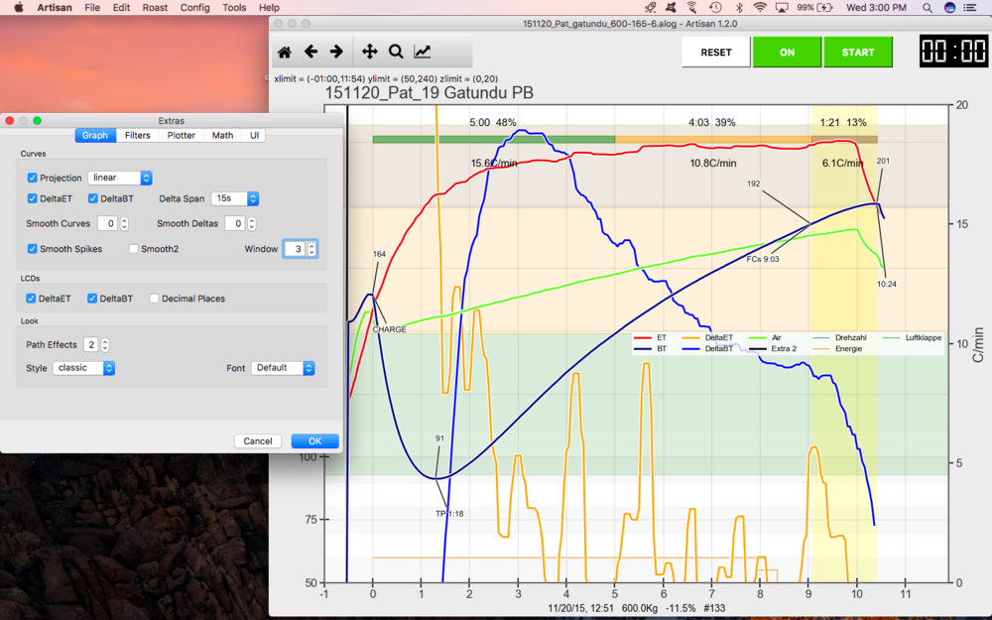Open the Font Default dropdown
The image size is (992, 620).
283,368
